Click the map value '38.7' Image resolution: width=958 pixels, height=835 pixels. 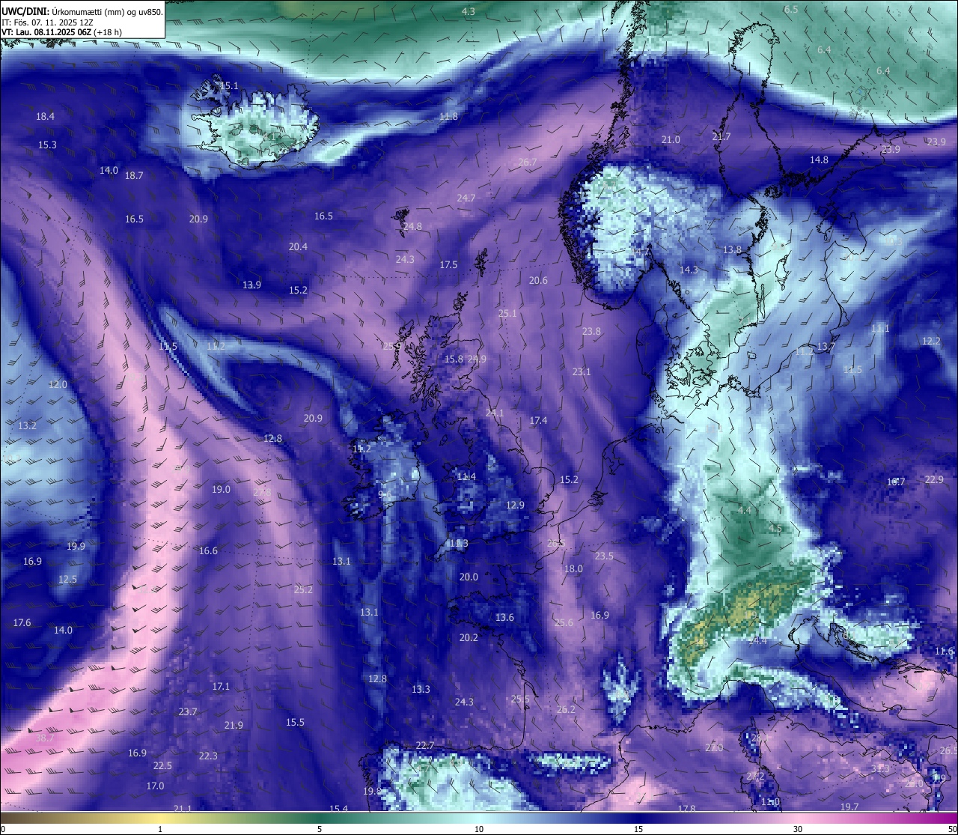(45, 738)
